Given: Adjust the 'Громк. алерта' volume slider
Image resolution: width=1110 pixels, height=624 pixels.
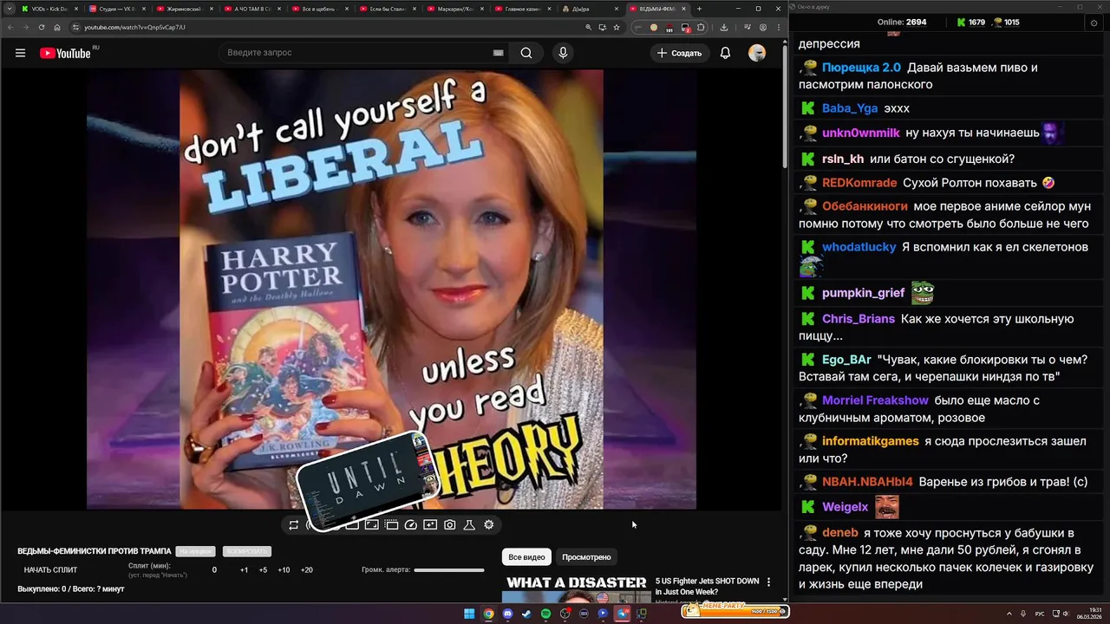Looking at the screenshot, I should pyautogui.click(x=449, y=570).
